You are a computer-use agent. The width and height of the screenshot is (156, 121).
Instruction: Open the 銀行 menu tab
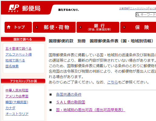pos(98,27)
